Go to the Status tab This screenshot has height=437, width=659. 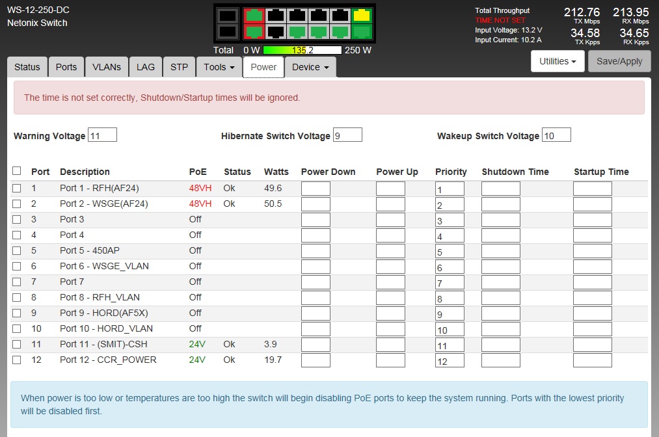coord(27,67)
